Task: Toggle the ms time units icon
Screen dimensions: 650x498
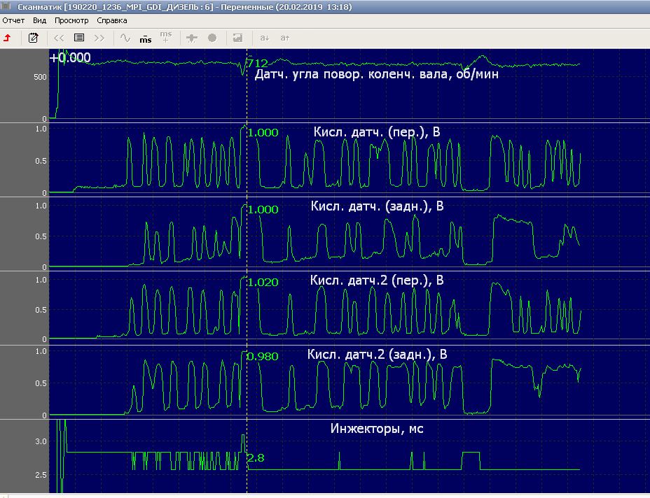Action: coord(145,38)
